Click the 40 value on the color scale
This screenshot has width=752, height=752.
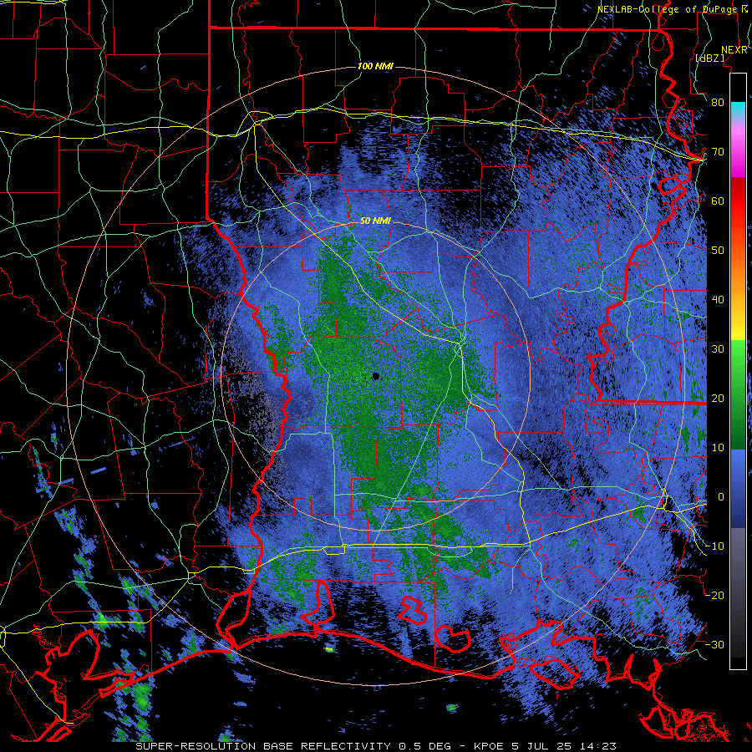tap(718, 300)
